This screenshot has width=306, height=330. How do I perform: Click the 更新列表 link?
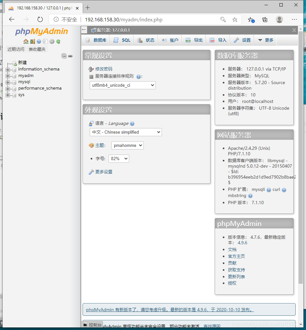[236, 277]
